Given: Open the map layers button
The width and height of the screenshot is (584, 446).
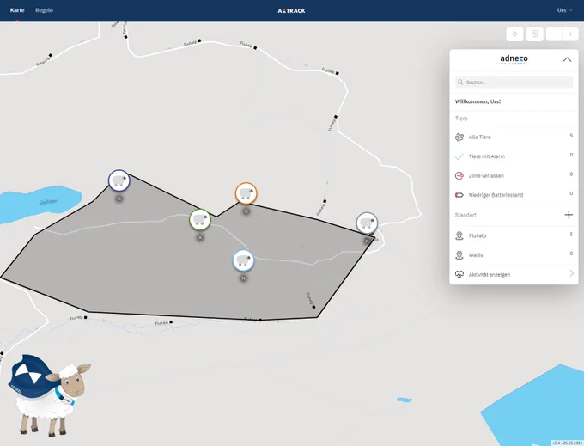Looking at the screenshot, I should pyautogui.click(x=535, y=34).
